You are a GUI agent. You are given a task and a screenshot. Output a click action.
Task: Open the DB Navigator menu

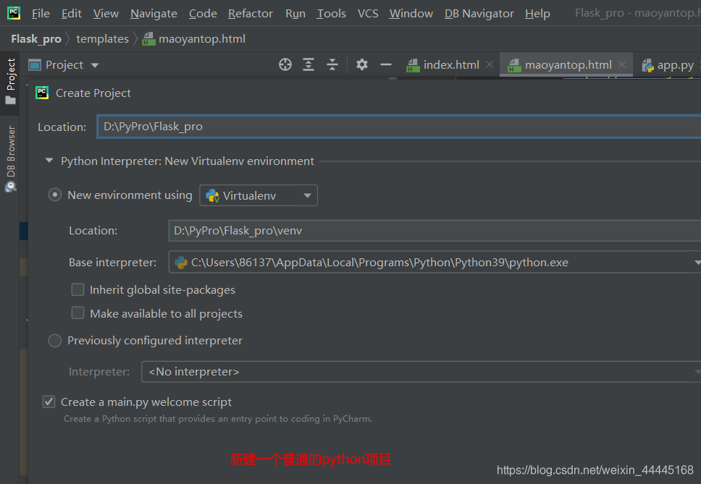[x=479, y=14]
